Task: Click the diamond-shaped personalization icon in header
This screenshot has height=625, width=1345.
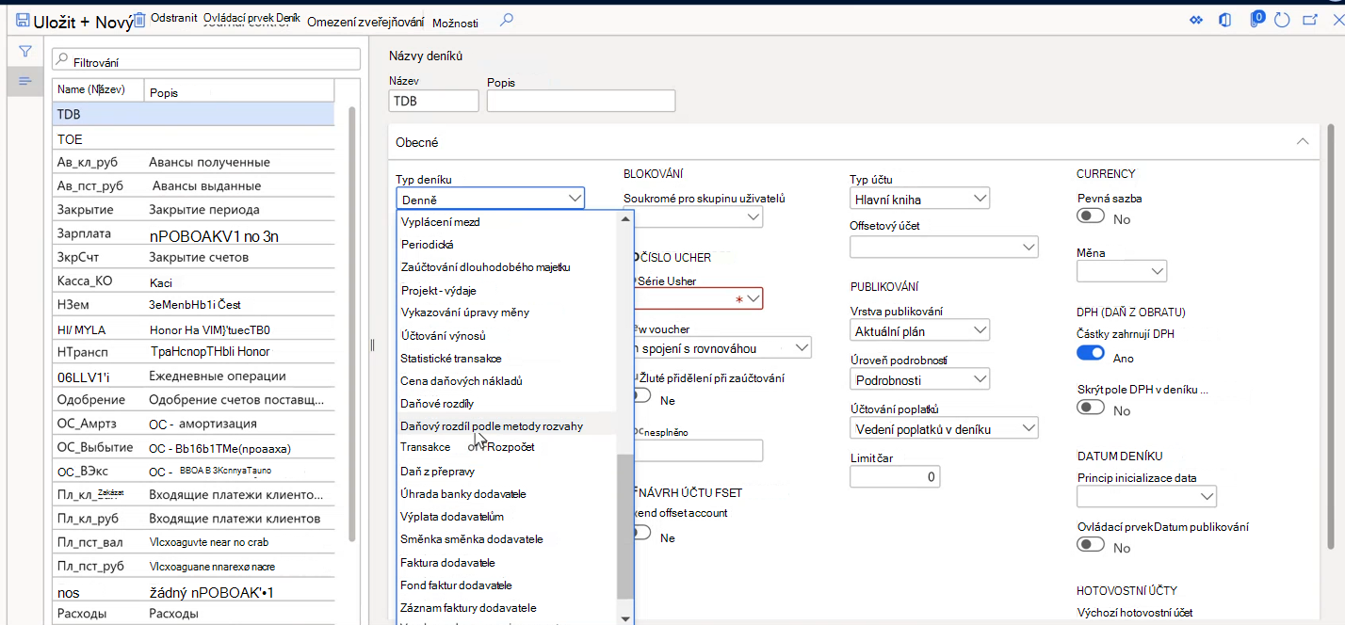Action: (1197, 20)
